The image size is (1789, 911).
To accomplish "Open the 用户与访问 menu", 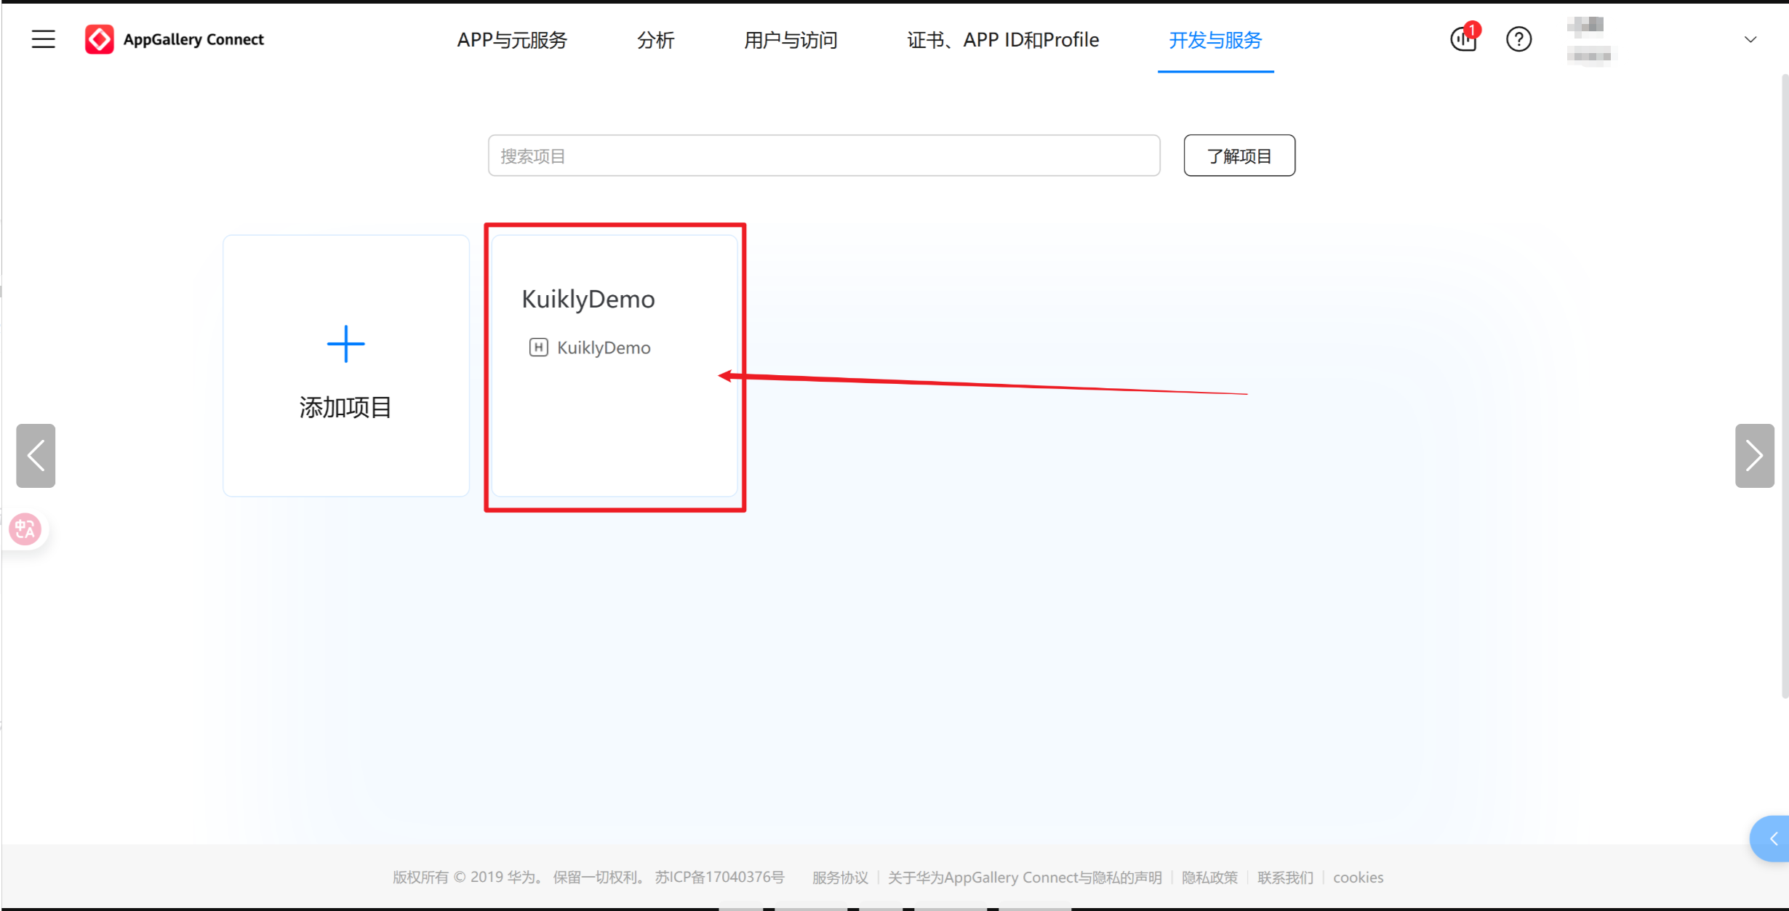I will click(x=791, y=40).
